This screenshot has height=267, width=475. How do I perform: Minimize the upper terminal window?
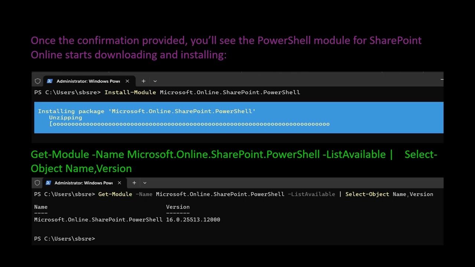coord(442,79)
